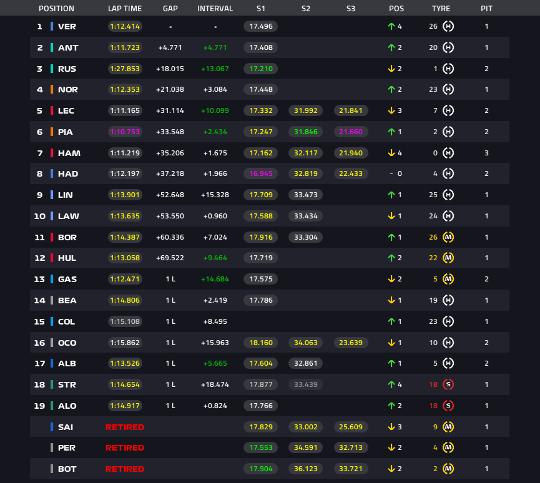540x483 pixels.
Task: Click the medium tyre icon for SAI
Action: (x=448, y=427)
